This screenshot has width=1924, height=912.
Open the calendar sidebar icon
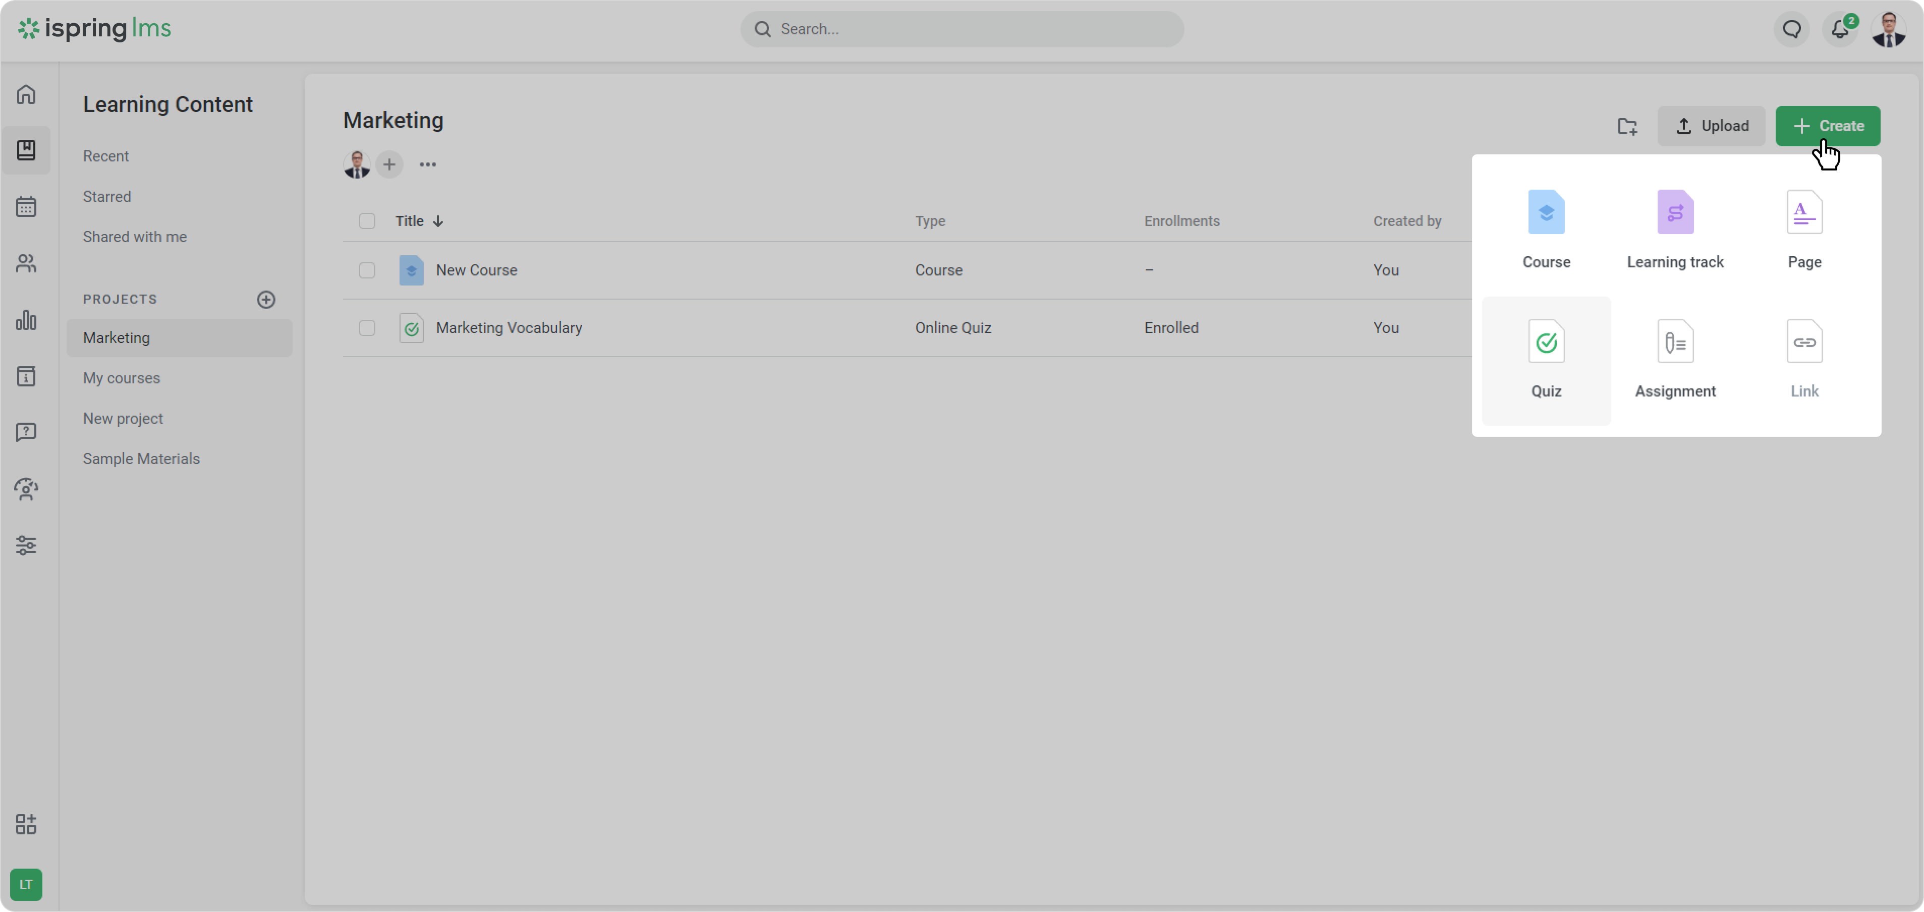[26, 207]
